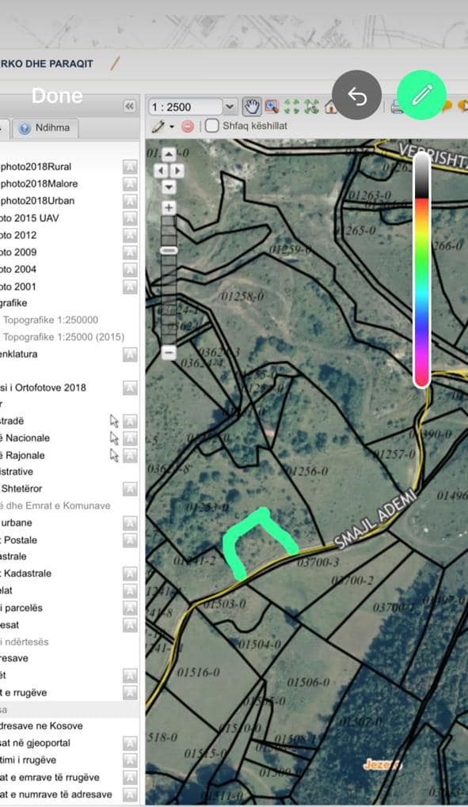This screenshot has width=468, height=807.
Task: Select the Topografike 1:25000 (2015) layer
Action: coord(63,337)
